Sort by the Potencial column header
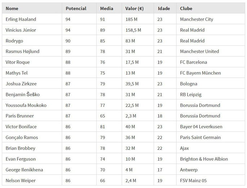Viewport: 247px width, 188px height. point(76,8)
